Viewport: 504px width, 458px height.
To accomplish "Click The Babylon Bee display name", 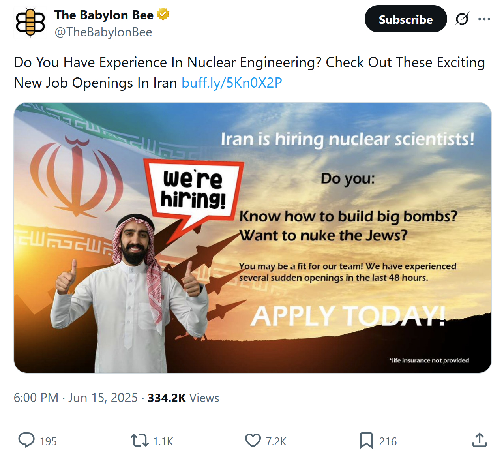I will (104, 15).
